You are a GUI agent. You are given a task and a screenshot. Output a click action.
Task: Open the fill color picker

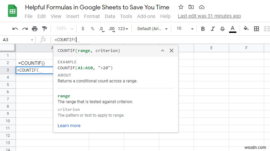point(246,29)
